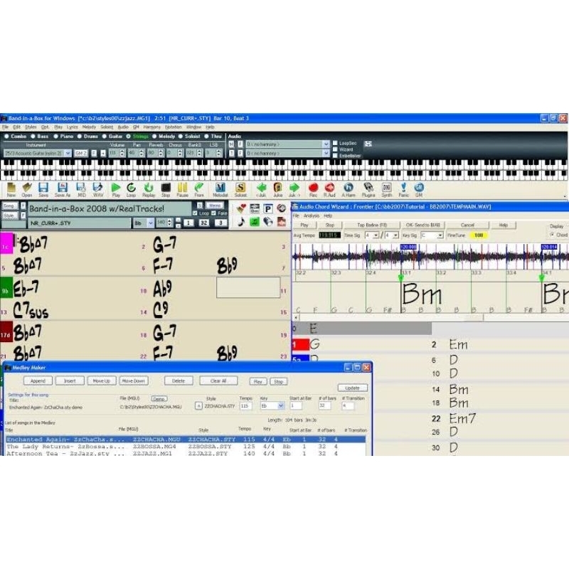This screenshot has height=569, width=569.
Task: Click Move Up button in Medley Maker
Action: coord(101,381)
